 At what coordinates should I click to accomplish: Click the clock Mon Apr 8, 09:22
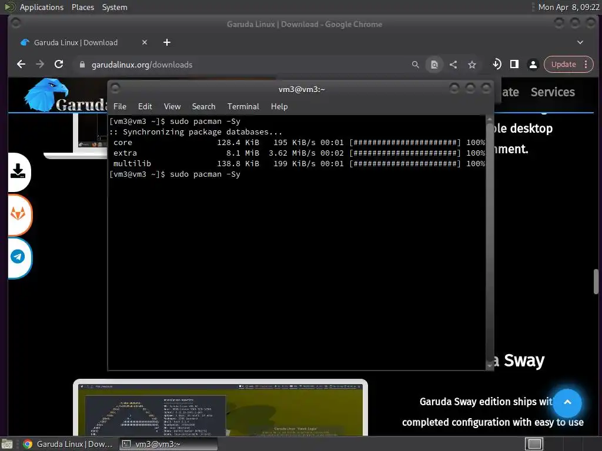pos(568,7)
